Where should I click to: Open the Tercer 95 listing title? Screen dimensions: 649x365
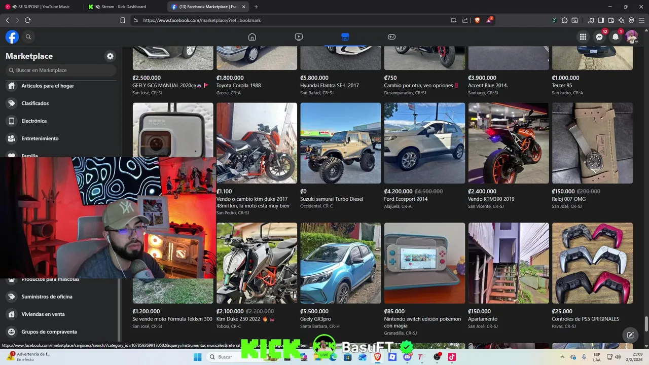click(x=562, y=86)
